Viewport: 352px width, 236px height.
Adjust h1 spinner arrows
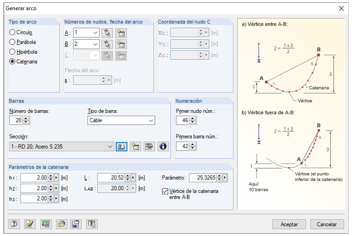click(51, 178)
